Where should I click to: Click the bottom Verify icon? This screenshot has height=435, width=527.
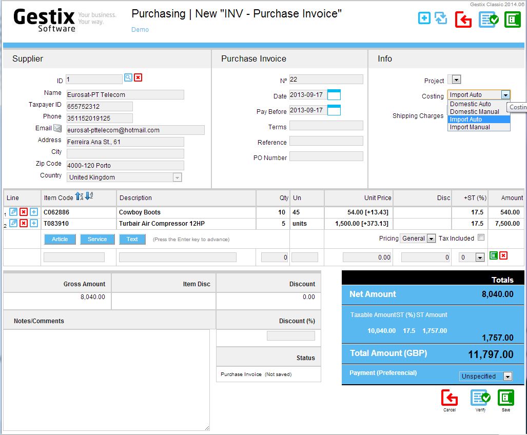tap(481, 398)
